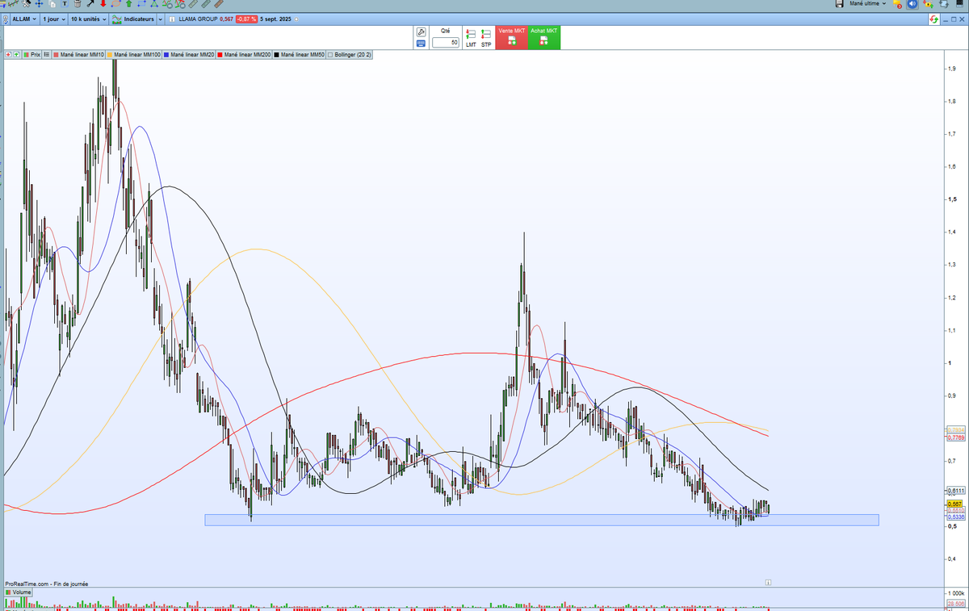
Task: Click the save disk icon near Mané ultime
Action: (x=839, y=4)
